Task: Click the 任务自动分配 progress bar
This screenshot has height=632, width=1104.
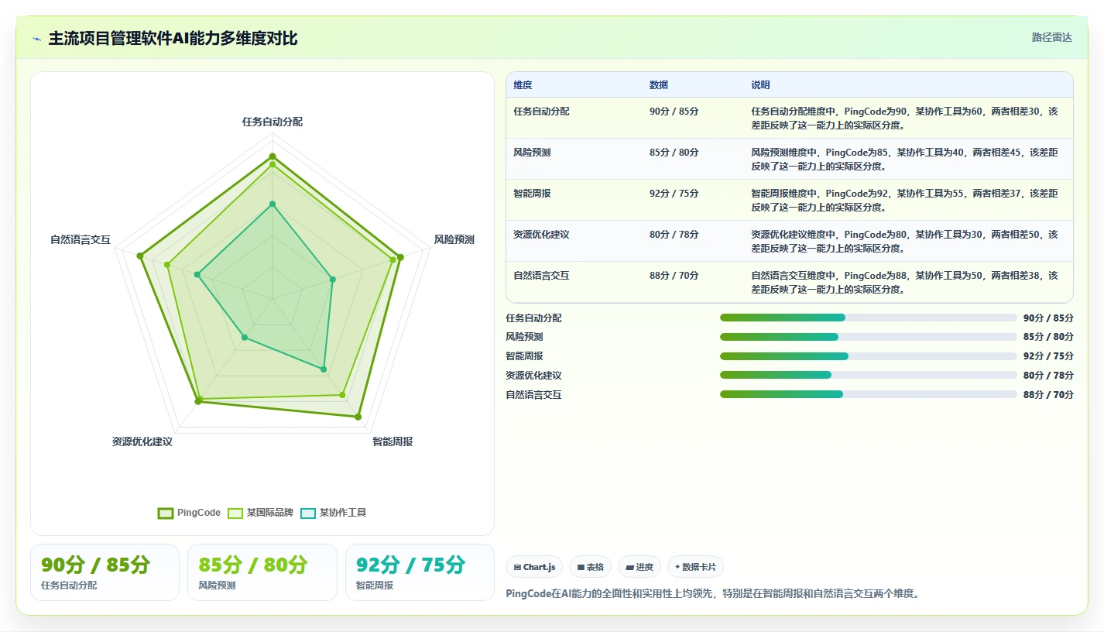Action: 869,318
